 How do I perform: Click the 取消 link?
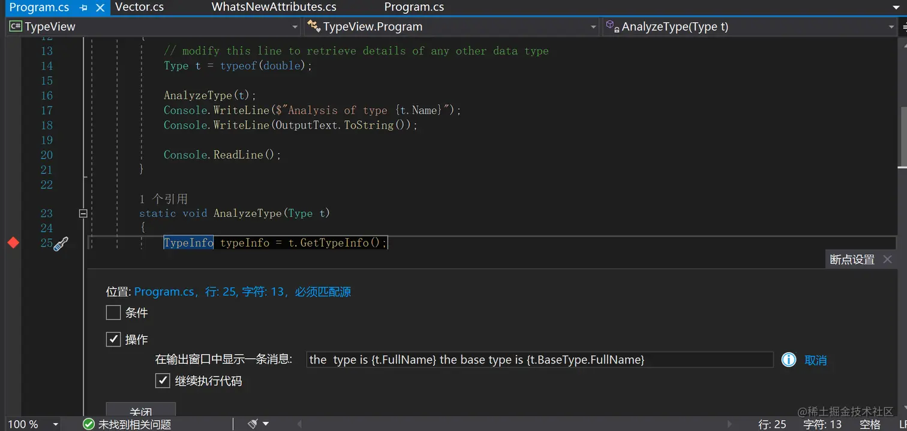[816, 360]
